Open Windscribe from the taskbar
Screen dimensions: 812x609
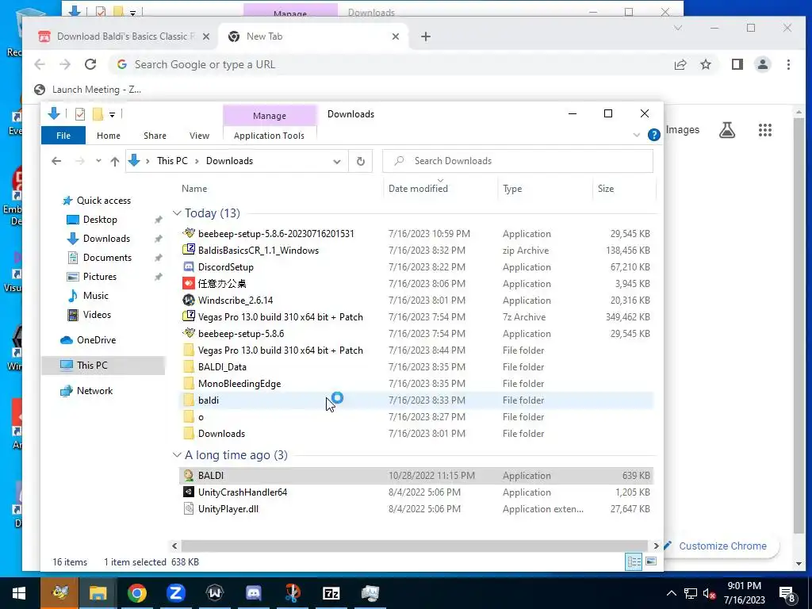point(214,593)
